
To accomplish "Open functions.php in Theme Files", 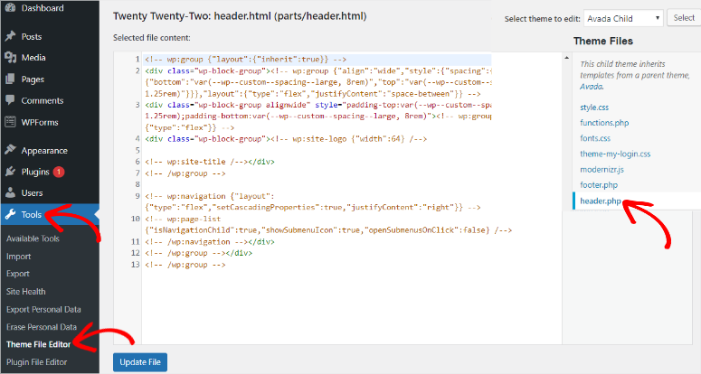I will [x=604, y=123].
